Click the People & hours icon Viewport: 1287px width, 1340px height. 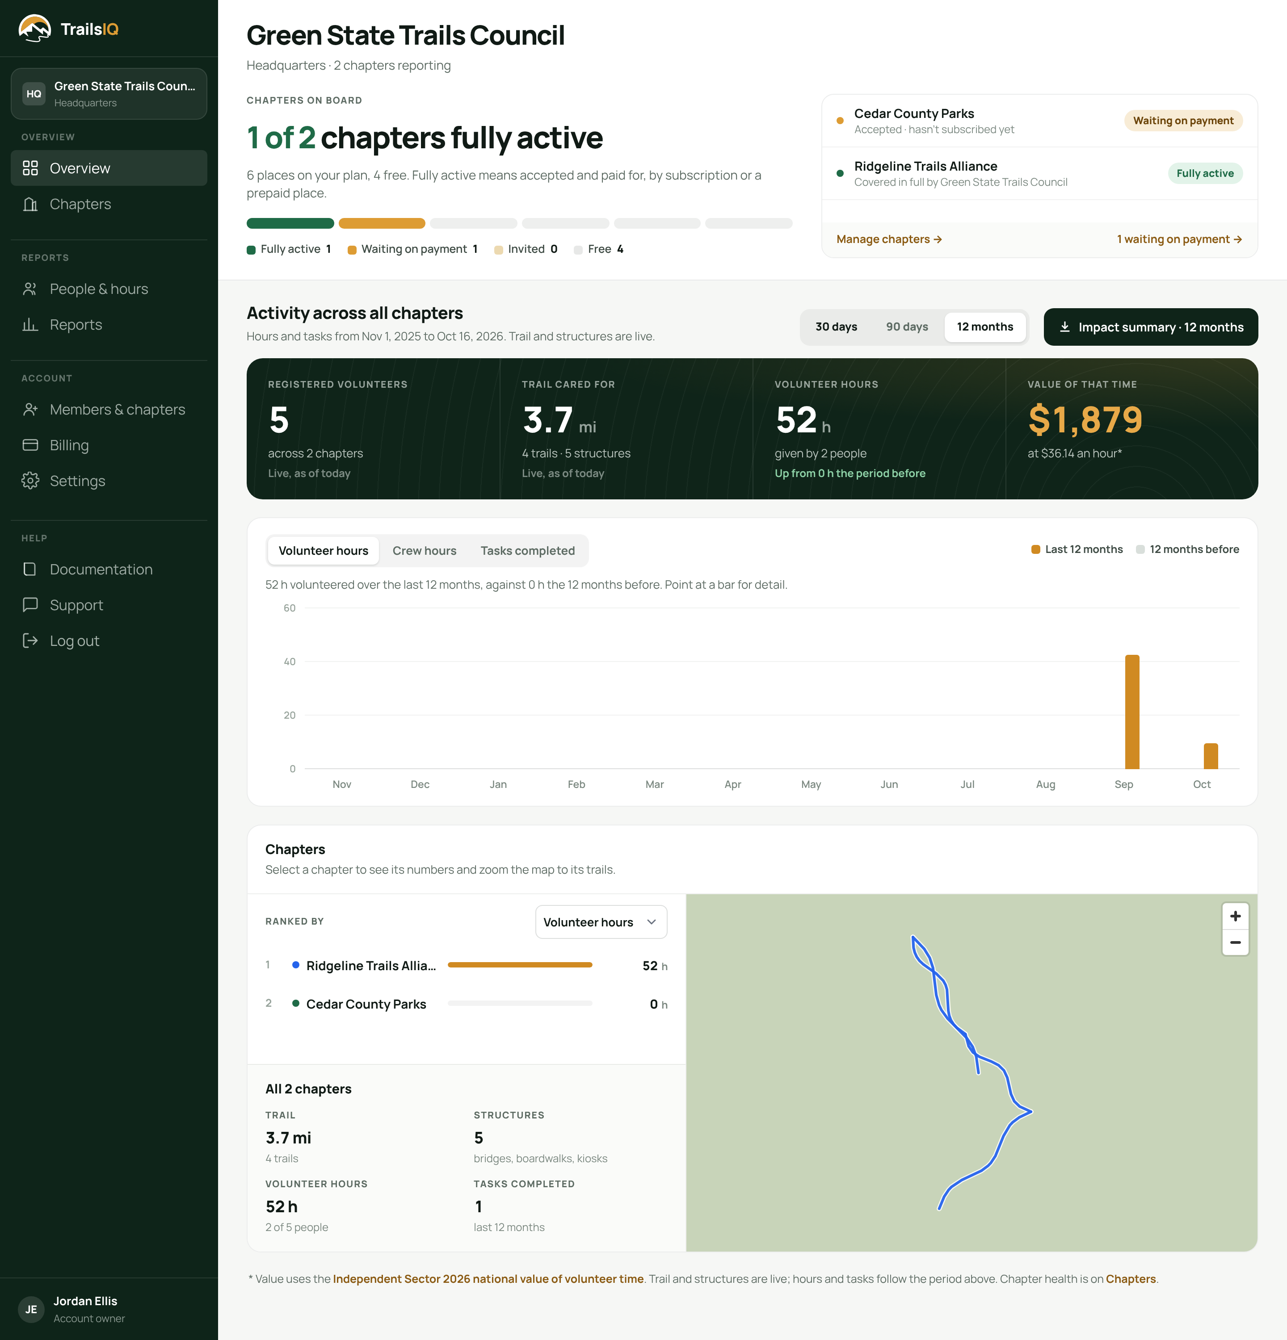click(30, 289)
